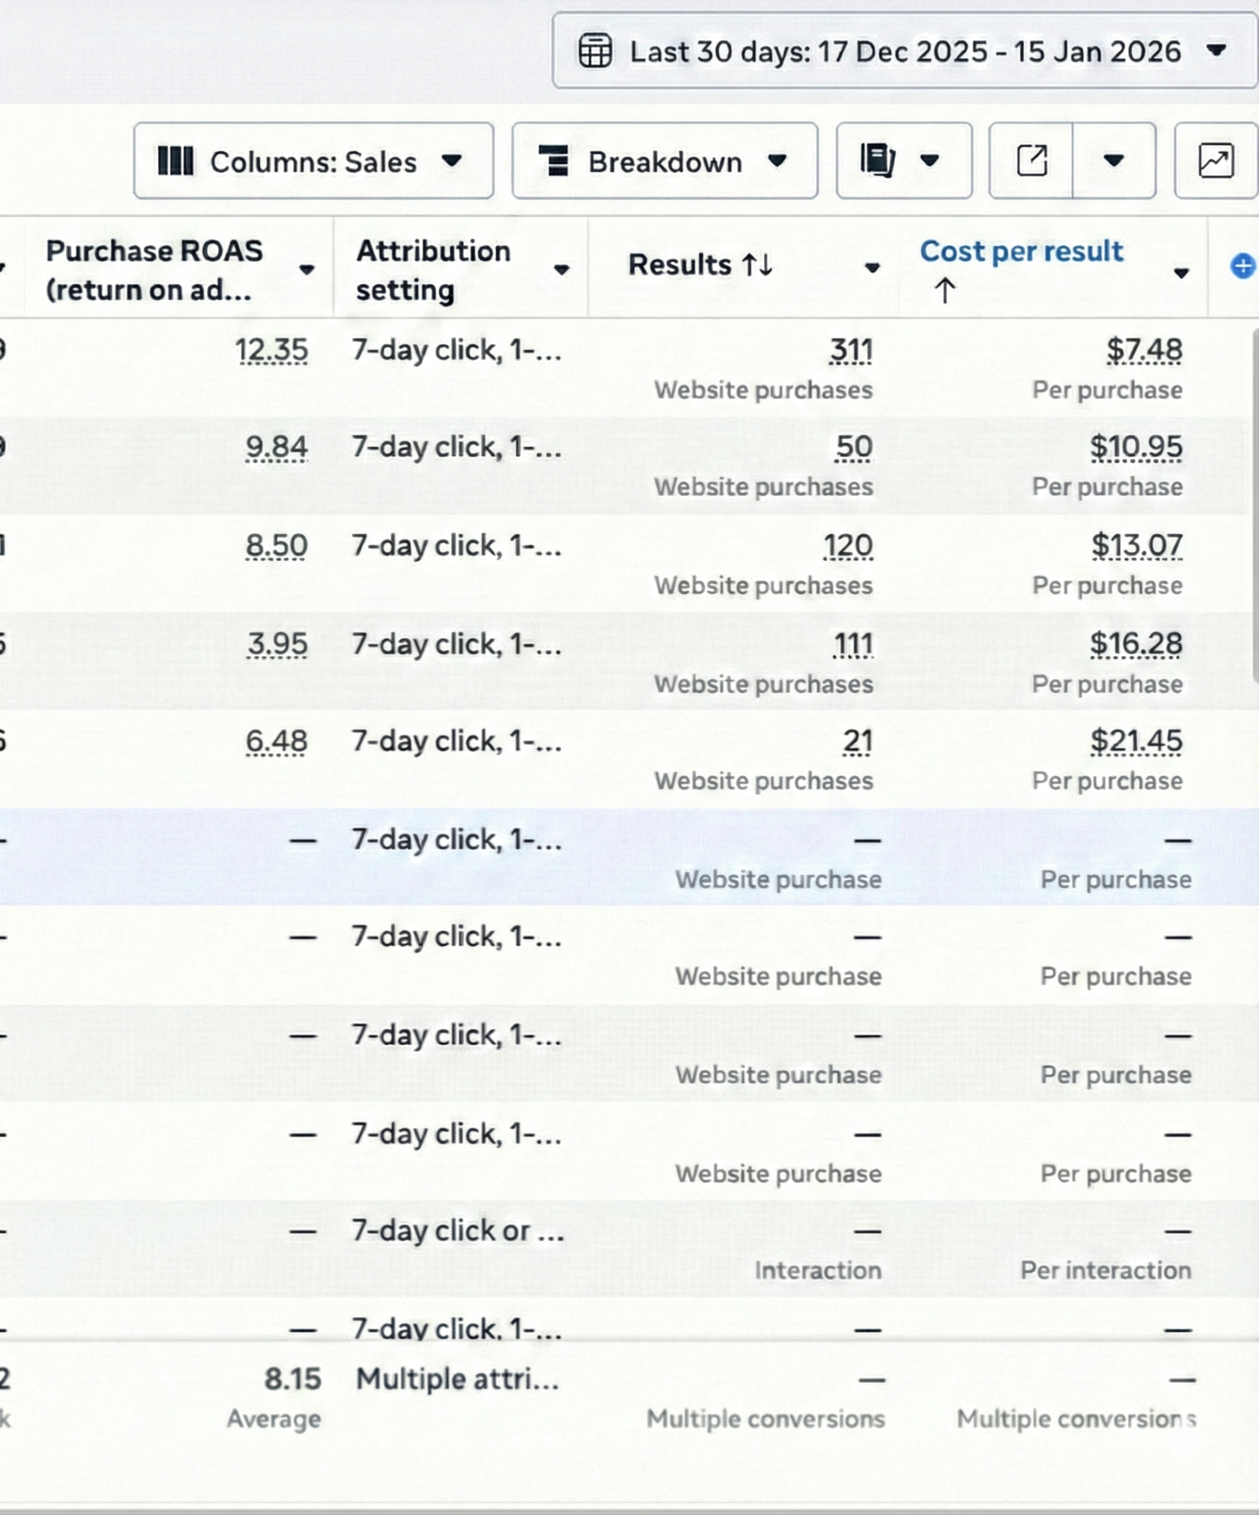
Task: Open the Attribution setting column dropdown
Action: tap(562, 271)
